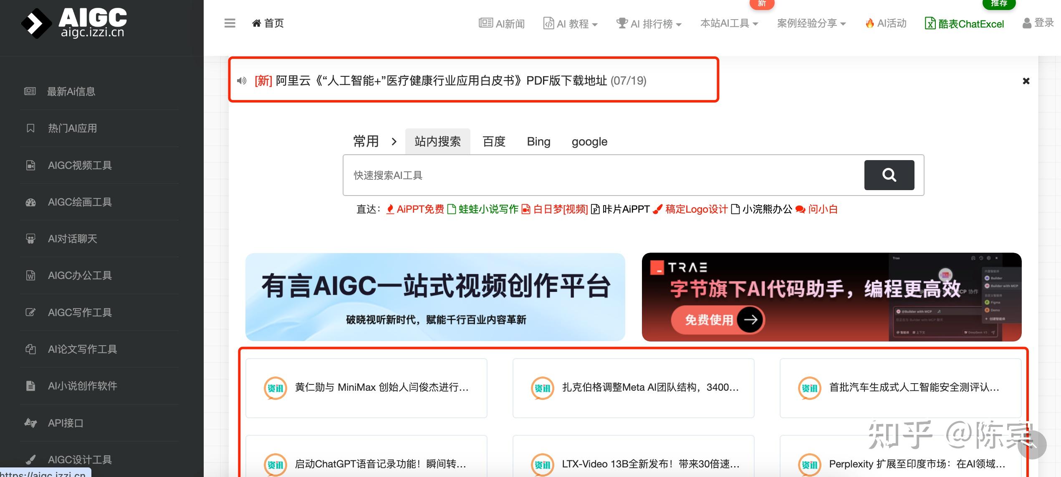
Task: Select the 百度 search tab
Action: point(494,142)
